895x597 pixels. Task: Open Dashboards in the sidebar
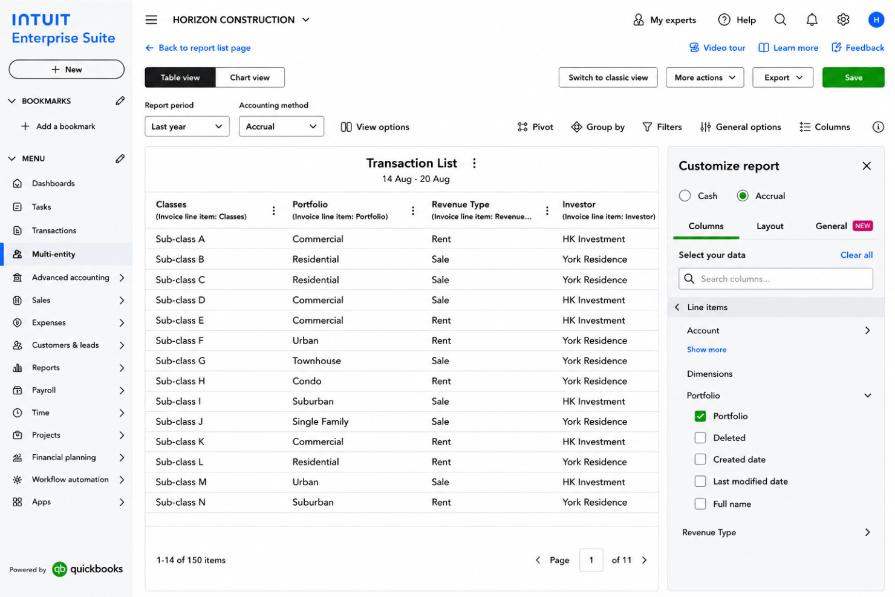click(53, 183)
